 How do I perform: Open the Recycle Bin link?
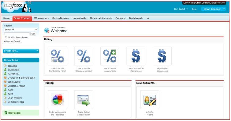(14, 113)
